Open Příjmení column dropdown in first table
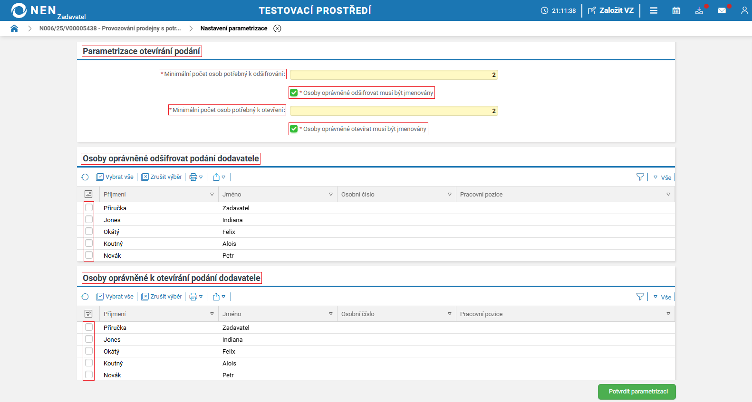 [212, 195]
